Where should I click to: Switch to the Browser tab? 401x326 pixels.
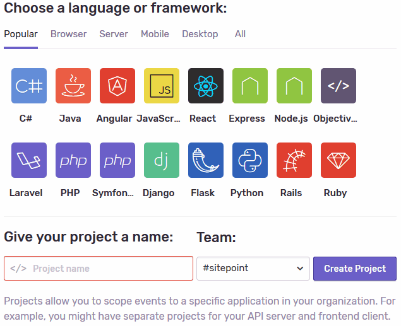pos(69,34)
